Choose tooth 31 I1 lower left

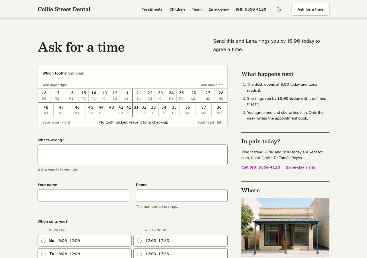[x=136, y=110]
